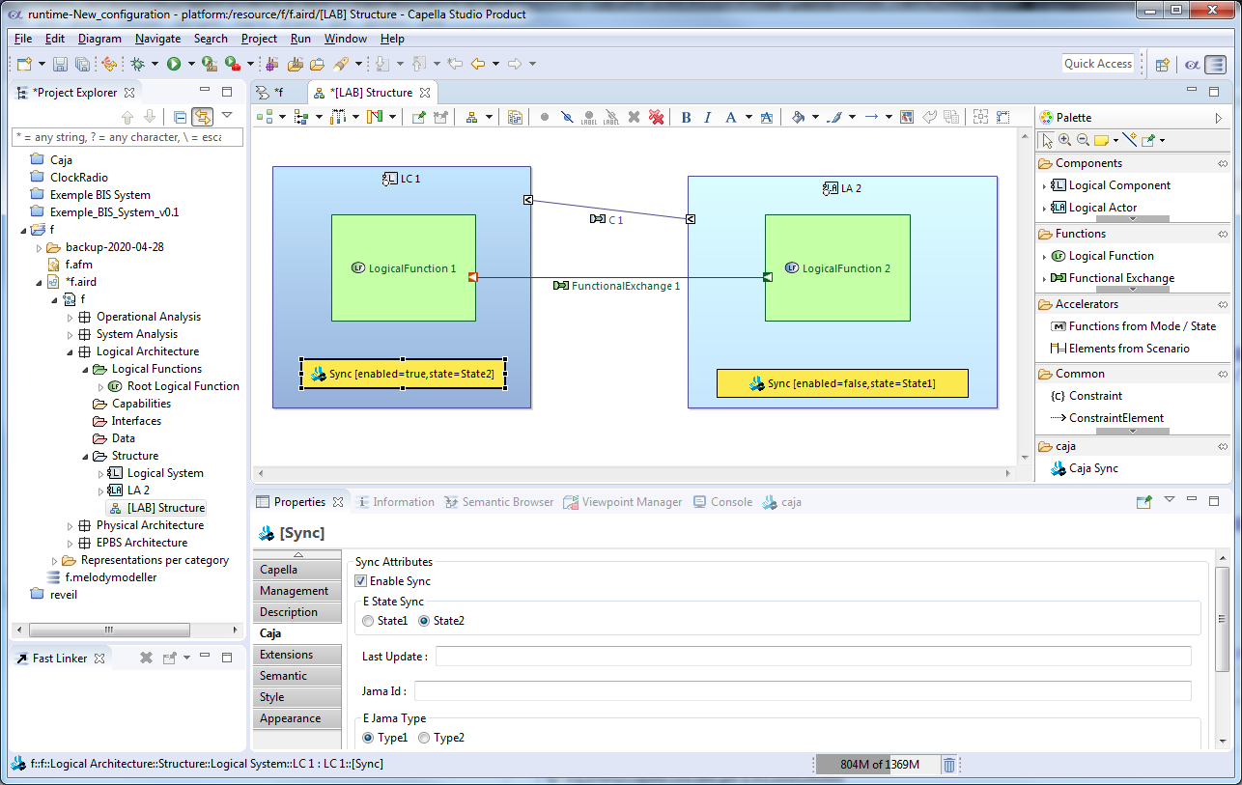
Task: Collapse Palette with the arrow button
Action: click(1219, 117)
